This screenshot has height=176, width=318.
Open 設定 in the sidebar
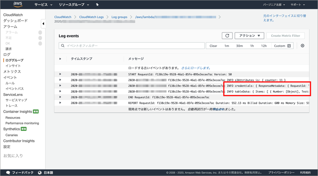7,147
